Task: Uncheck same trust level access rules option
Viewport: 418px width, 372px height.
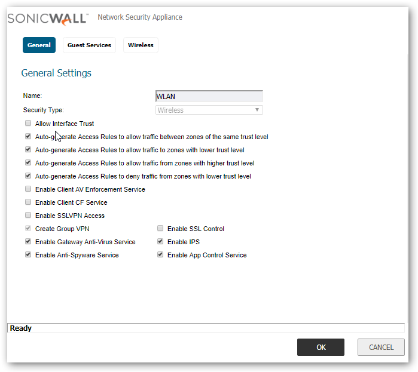Action: click(28, 137)
